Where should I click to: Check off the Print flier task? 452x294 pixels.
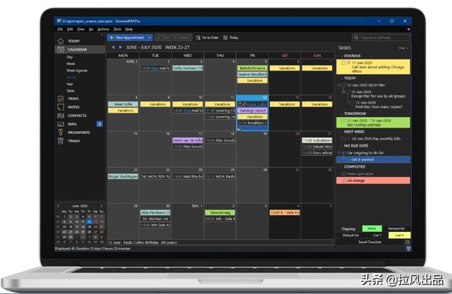pyautogui.click(x=352, y=103)
